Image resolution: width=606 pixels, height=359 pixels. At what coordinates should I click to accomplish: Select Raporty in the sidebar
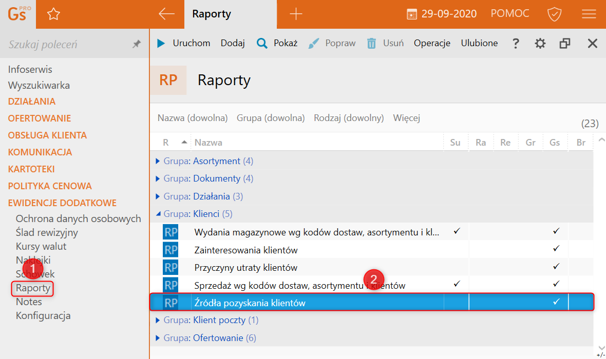33,288
